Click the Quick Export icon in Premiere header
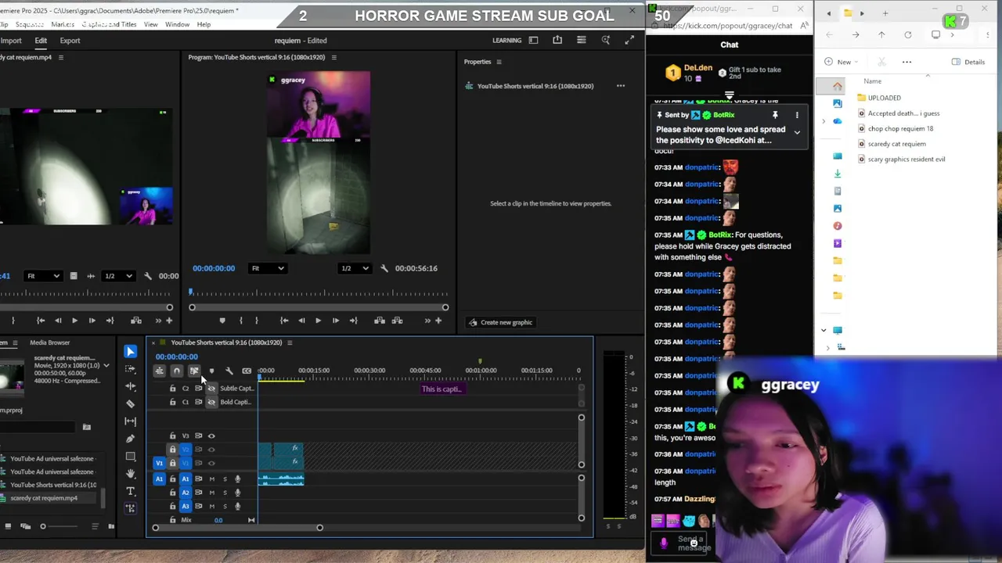This screenshot has height=563, width=1002. click(557, 40)
